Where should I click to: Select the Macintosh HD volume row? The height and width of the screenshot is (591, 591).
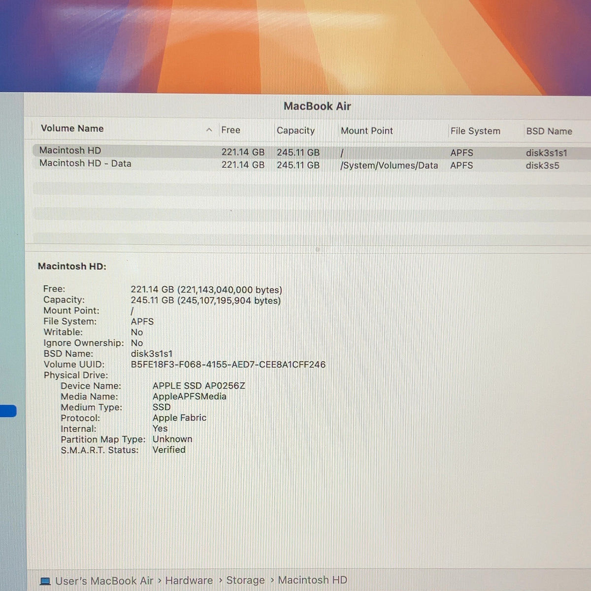pyautogui.click(x=312, y=151)
